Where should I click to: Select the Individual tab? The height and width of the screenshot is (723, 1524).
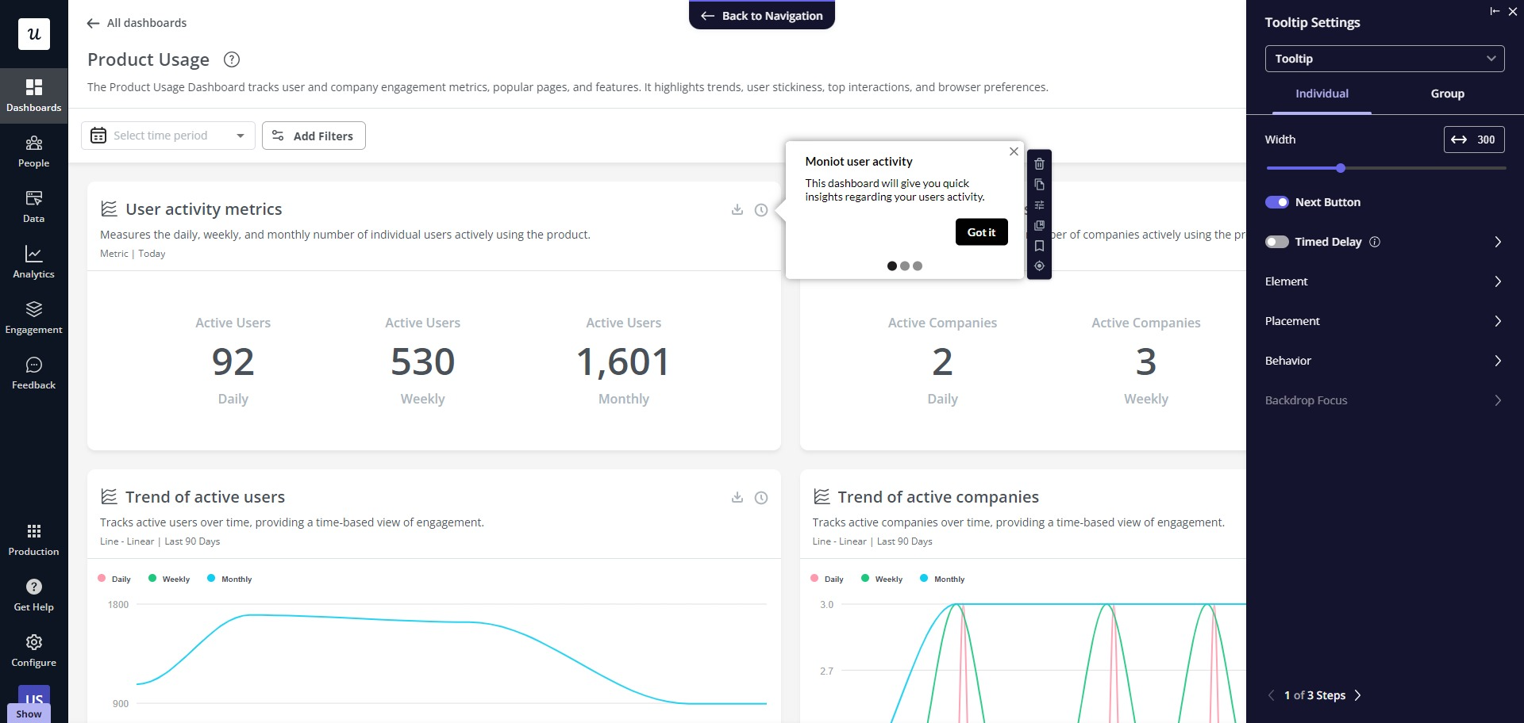(x=1321, y=94)
